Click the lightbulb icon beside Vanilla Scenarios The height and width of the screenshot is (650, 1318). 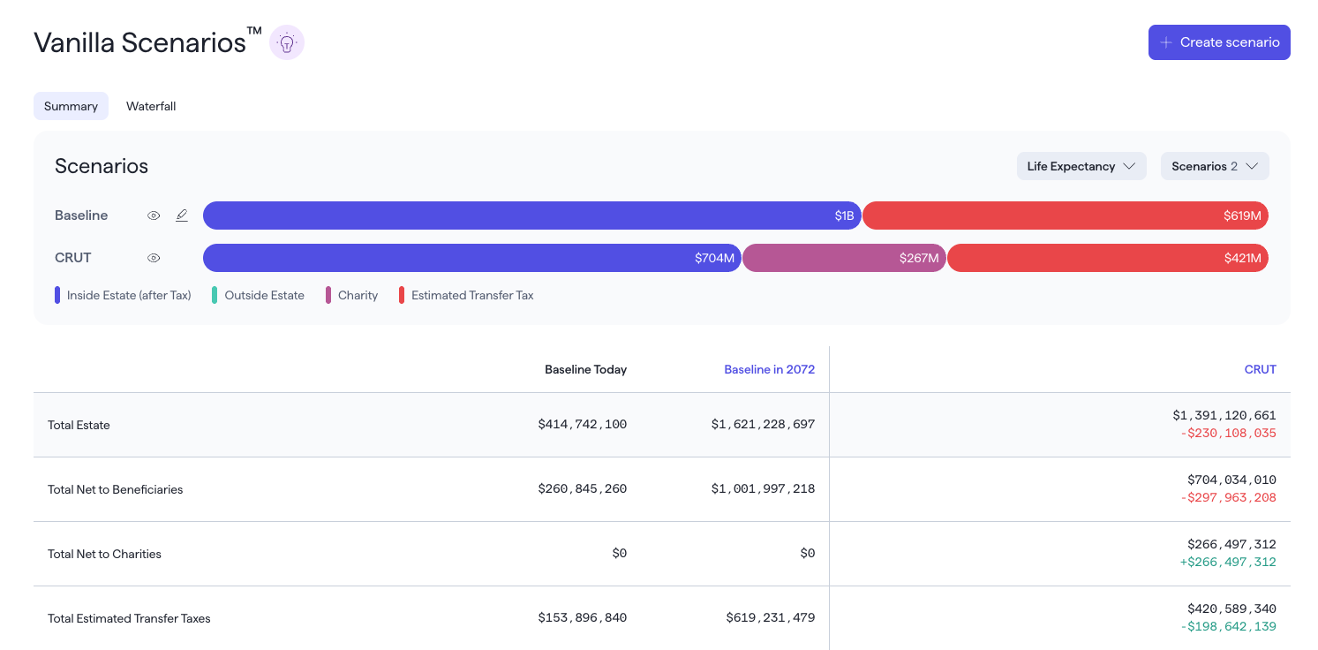click(x=286, y=42)
